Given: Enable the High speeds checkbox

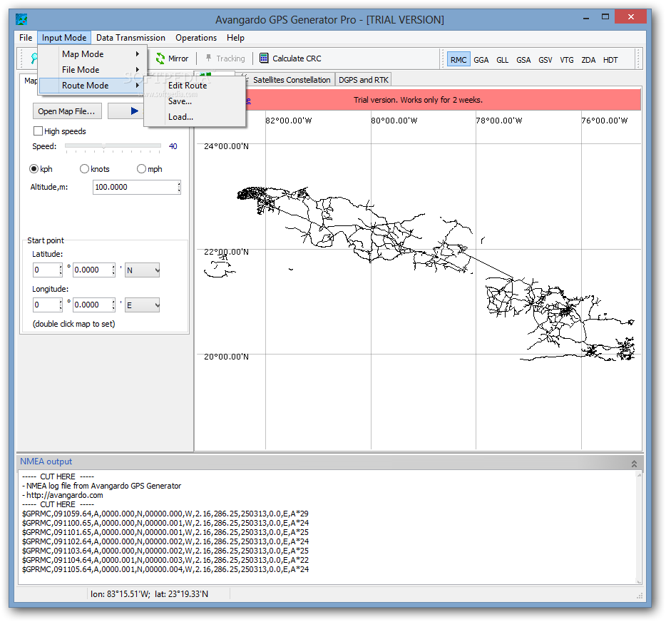Looking at the screenshot, I should pyautogui.click(x=38, y=131).
